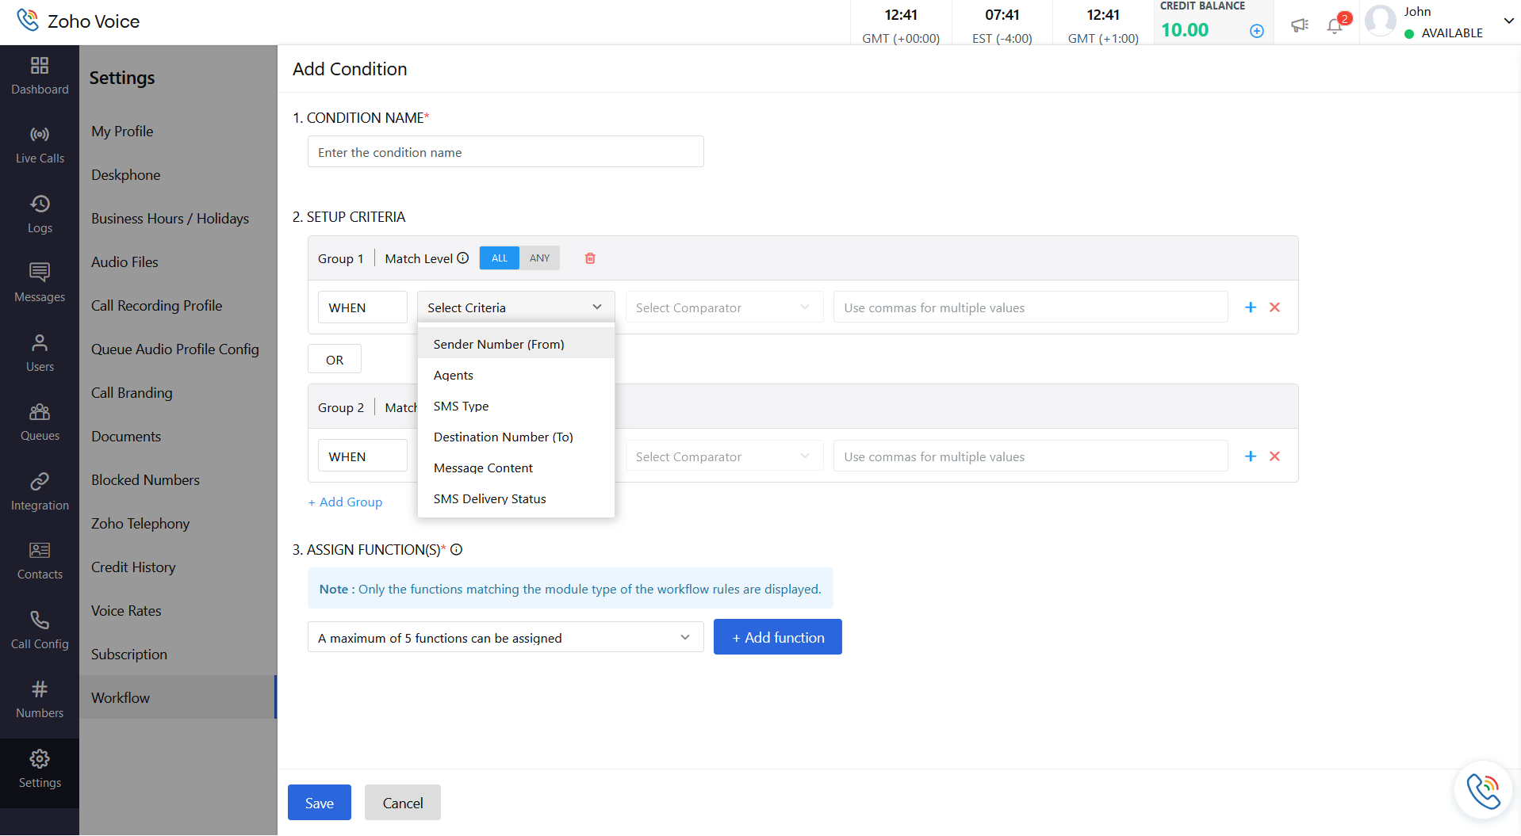
Task: Choose Destination Number (To) criteria
Action: click(516, 437)
